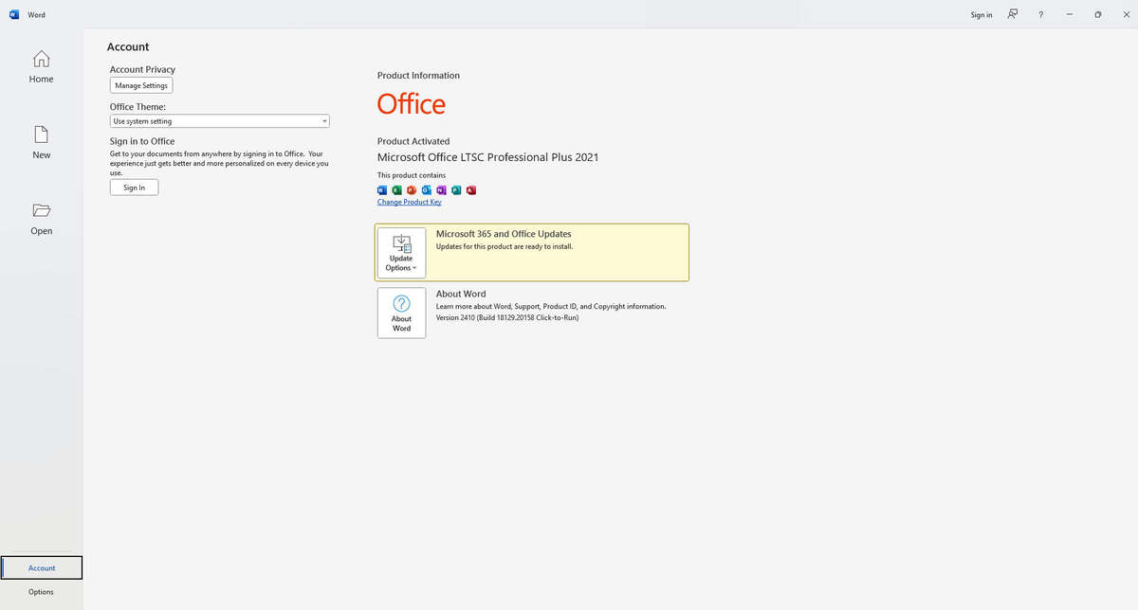Open the New document page

(41, 142)
